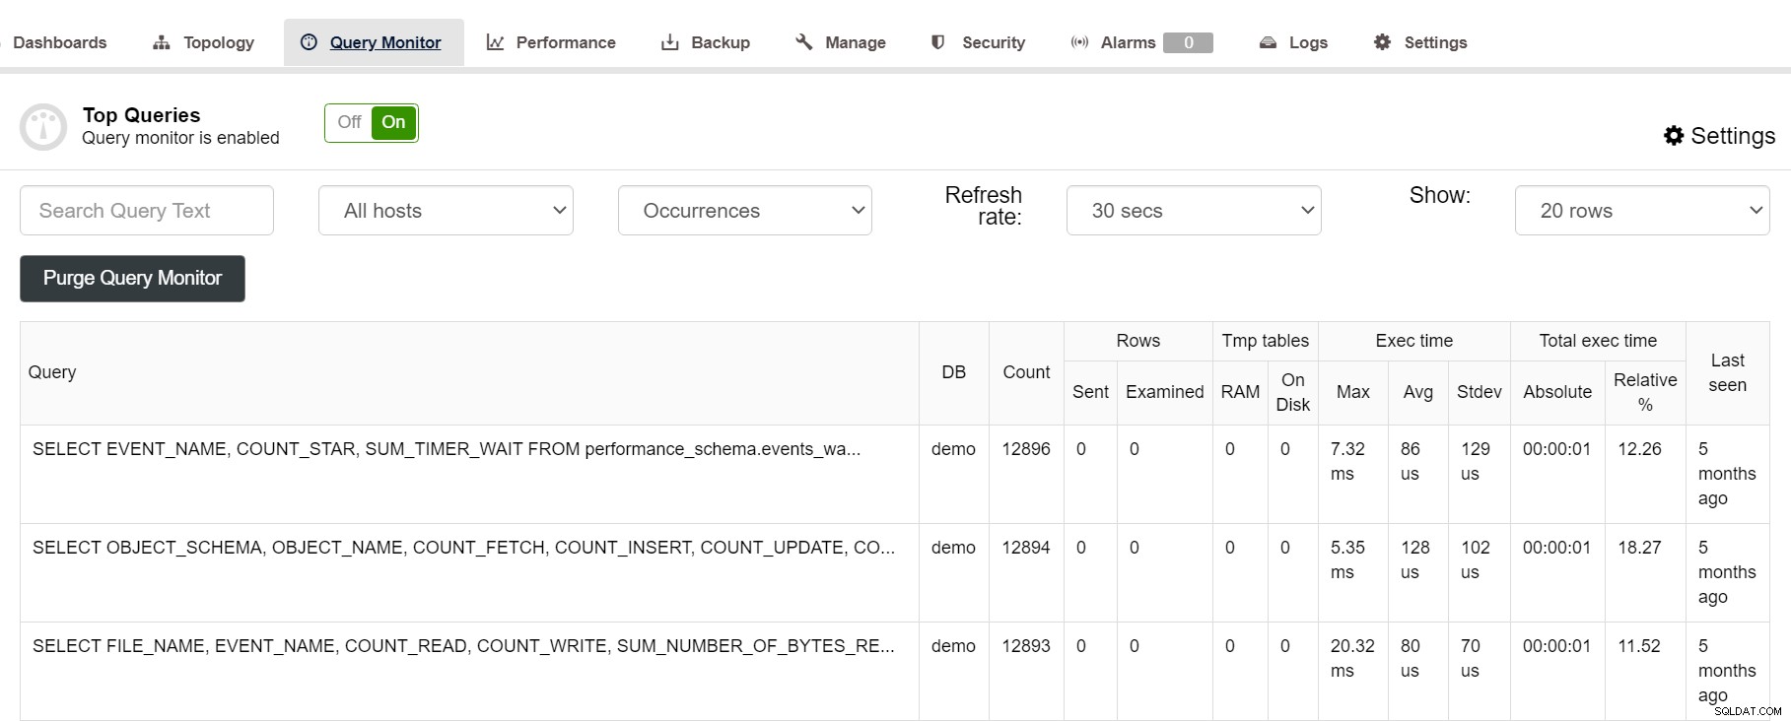Click the Topology network icon

point(162,42)
